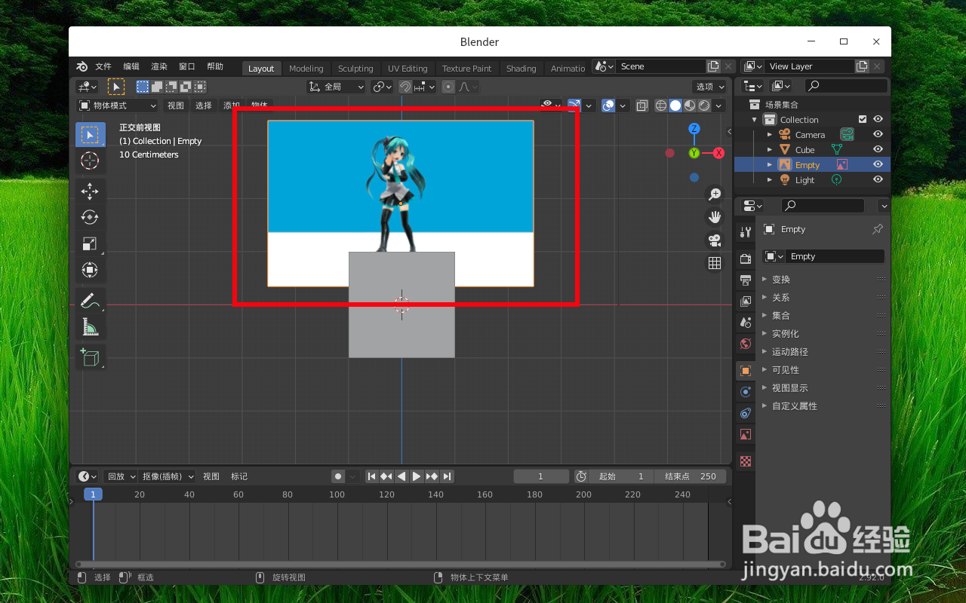Viewport: 966px width, 603px height.
Task: Click the current frame number field
Action: coord(541,476)
